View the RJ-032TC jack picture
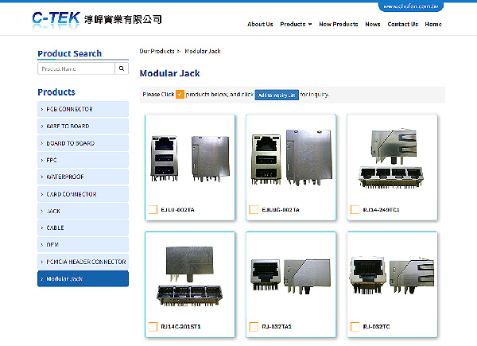This screenshot has width=477, height=346. 392,275
